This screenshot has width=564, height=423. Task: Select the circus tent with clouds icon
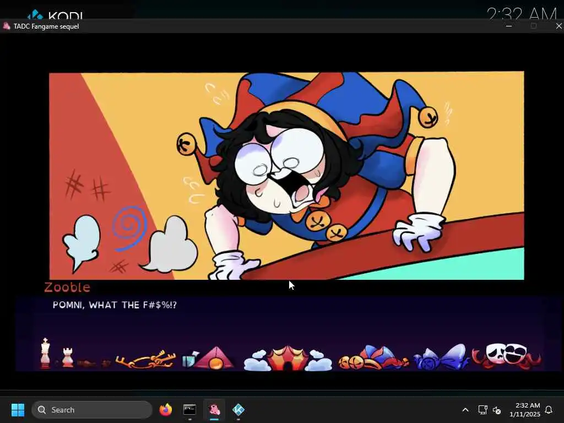pyautogui.click(x=288, y=358)
